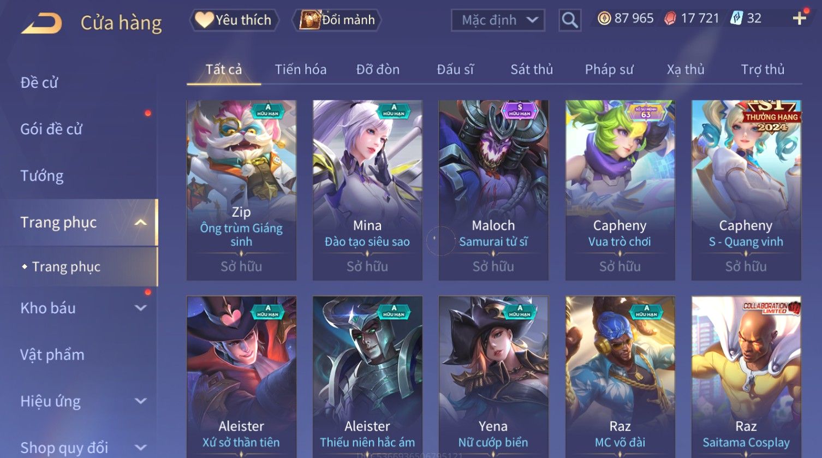Open Gói đề cử in sidebar
The image size is (822, 458).
click(x=51, y=129)
